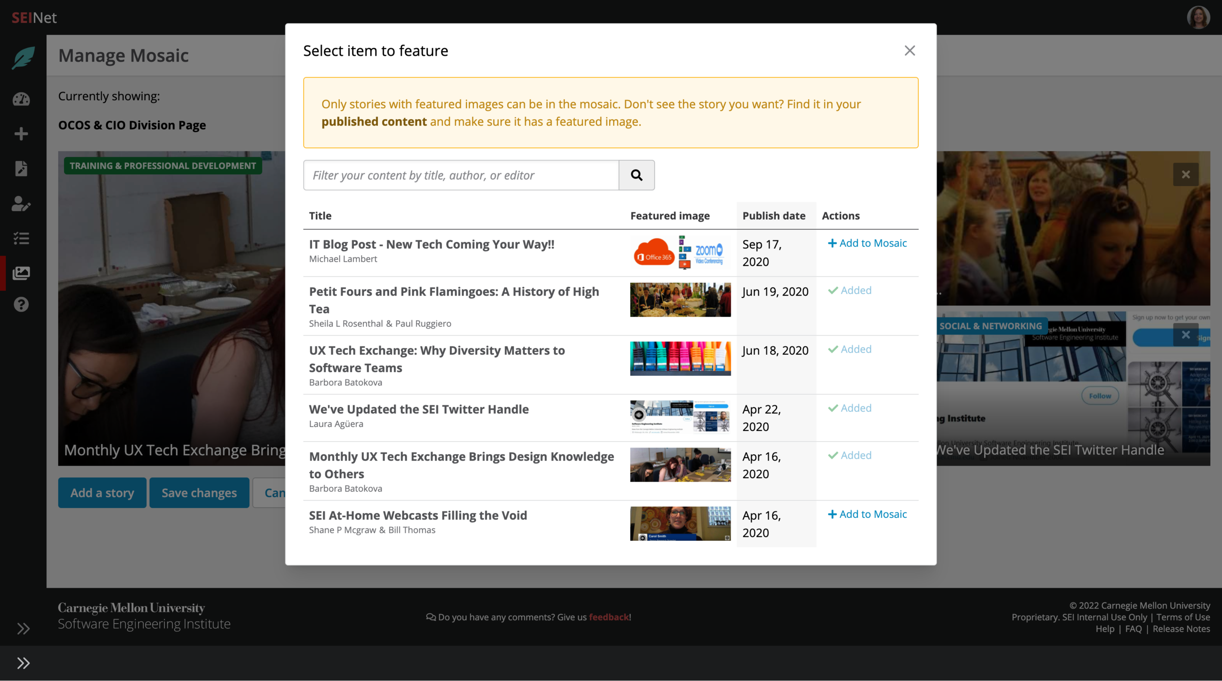Open the colorful folders featured image thumbnail

(680, 359)
